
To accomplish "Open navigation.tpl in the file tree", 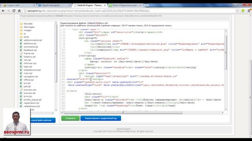I will 31,76.
